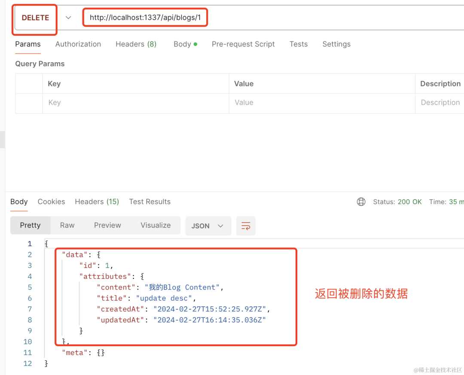Select the response Body tab
464x375 pixels.
(19, 201)
